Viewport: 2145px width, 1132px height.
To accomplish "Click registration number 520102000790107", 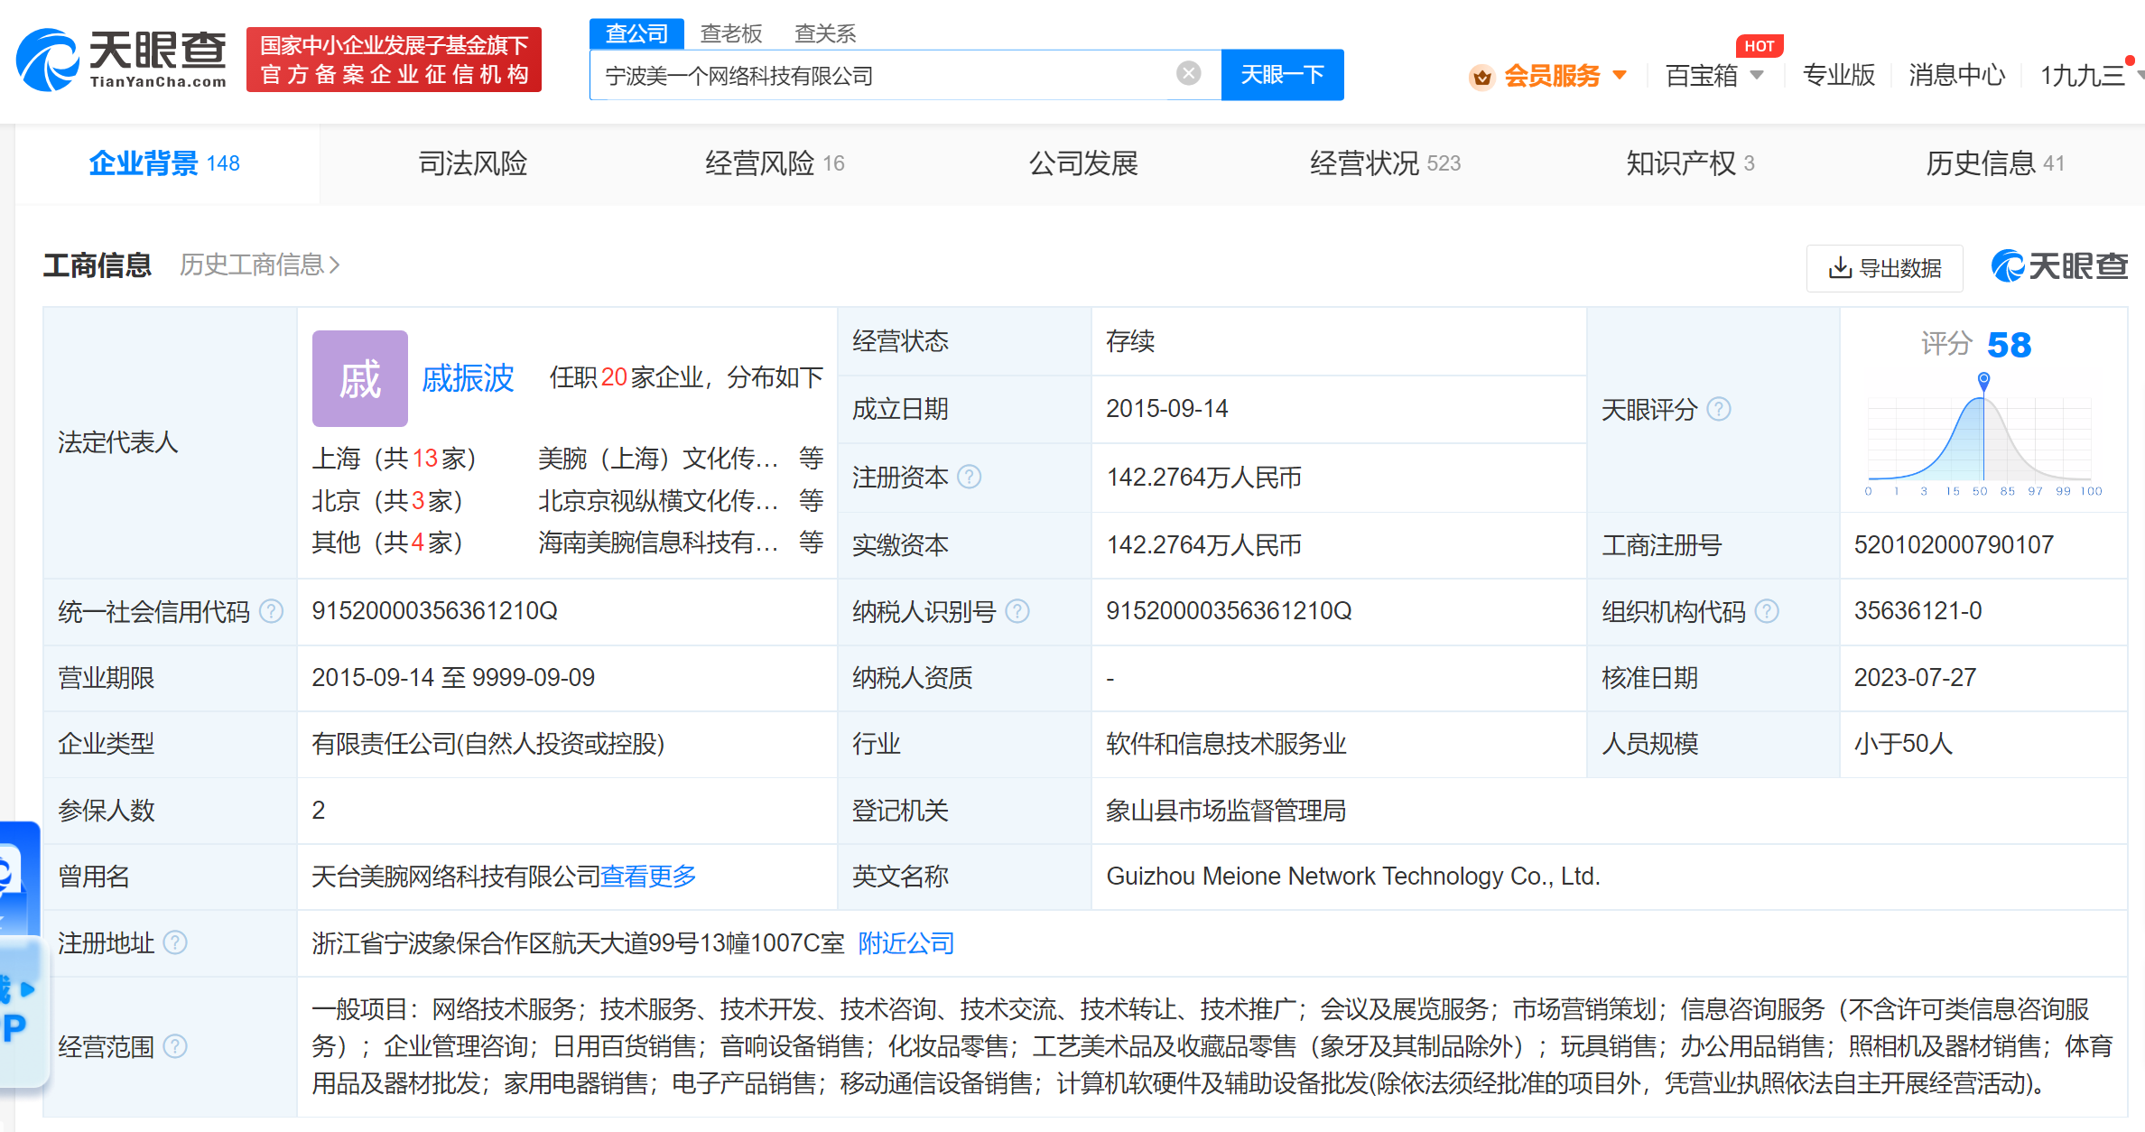I will (1954, 544).
